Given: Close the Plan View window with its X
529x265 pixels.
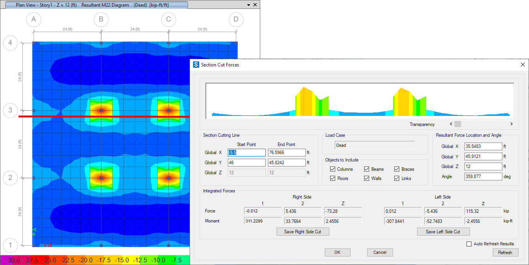Looking at the screenshot, I should click(255, 5).
